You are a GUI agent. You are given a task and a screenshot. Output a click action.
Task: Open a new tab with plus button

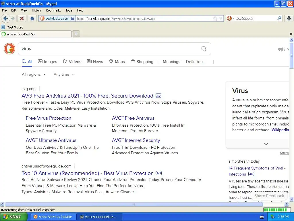[x=76, y=34]
